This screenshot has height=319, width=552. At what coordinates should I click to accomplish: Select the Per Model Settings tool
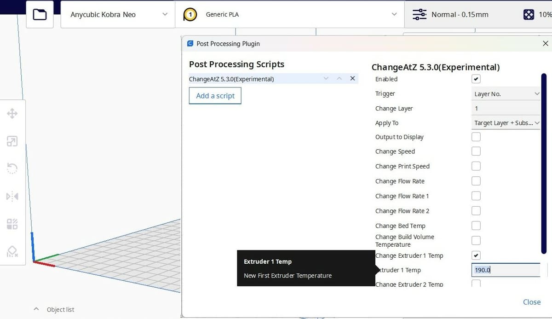click(12, 224)
